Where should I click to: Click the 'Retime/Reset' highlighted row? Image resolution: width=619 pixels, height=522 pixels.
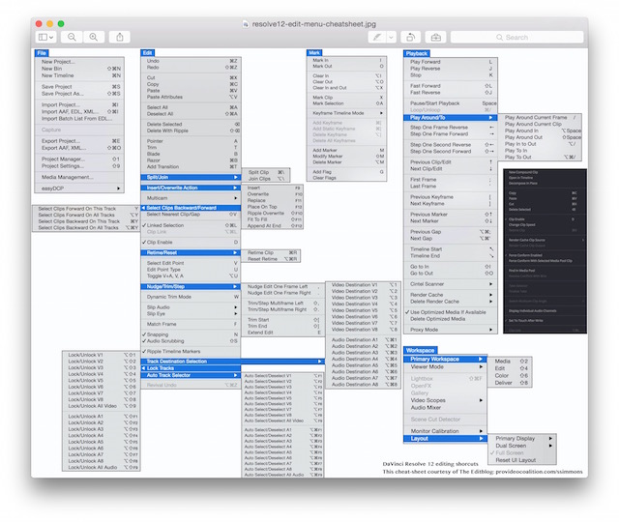[x=191, y=252]
